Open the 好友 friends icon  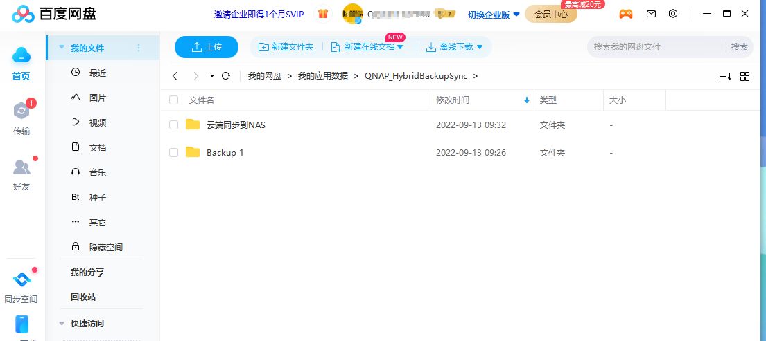click(21, 167)
